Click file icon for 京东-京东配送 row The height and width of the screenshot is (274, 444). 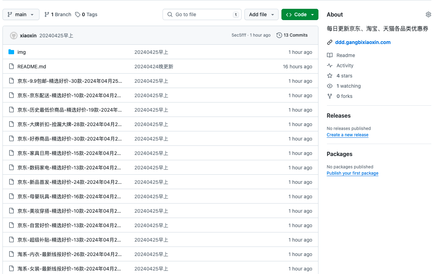pyautogui.click(x=11, y=95)
